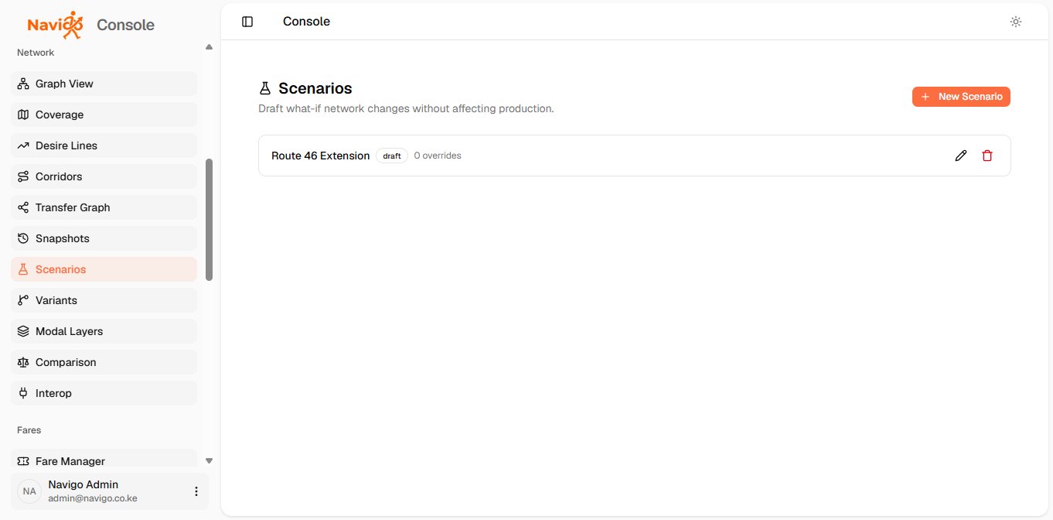Click the Snapshots history icon
The image size is (1053, 520).
pyautogui.click(x=23, y=238)
